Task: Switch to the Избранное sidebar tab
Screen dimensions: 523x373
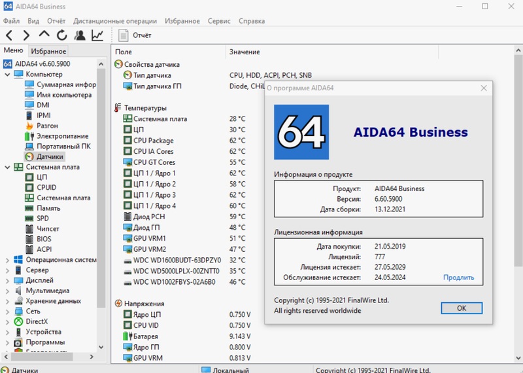Action: 48,51
